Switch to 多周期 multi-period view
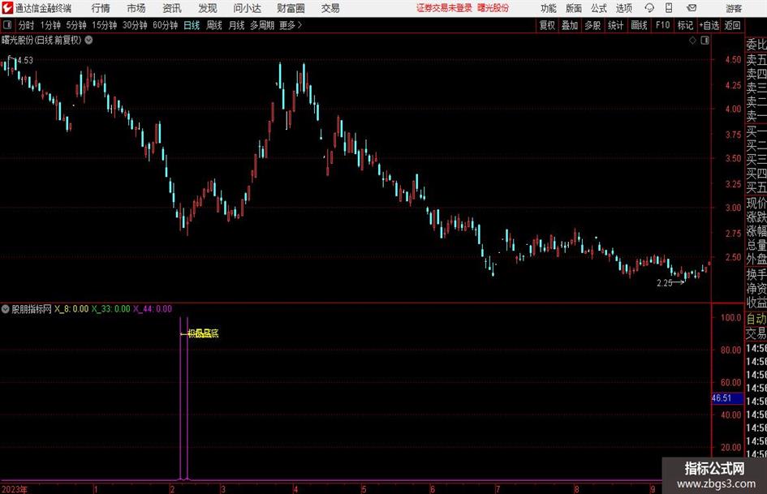This screenshot has height=494, width=767. point(262,25)
